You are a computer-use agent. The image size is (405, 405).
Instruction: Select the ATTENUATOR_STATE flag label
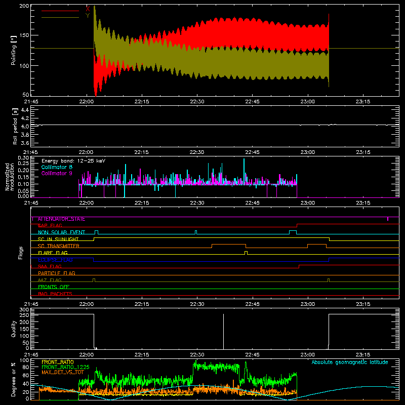(x=61, y=219)
